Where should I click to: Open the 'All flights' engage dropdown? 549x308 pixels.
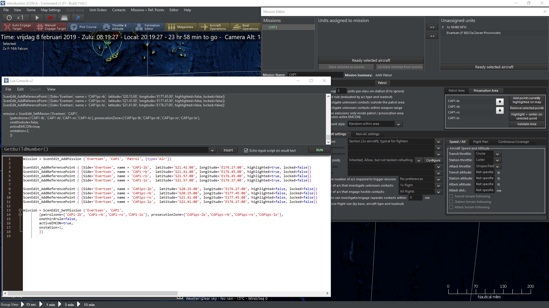click(x=438, y=192)
